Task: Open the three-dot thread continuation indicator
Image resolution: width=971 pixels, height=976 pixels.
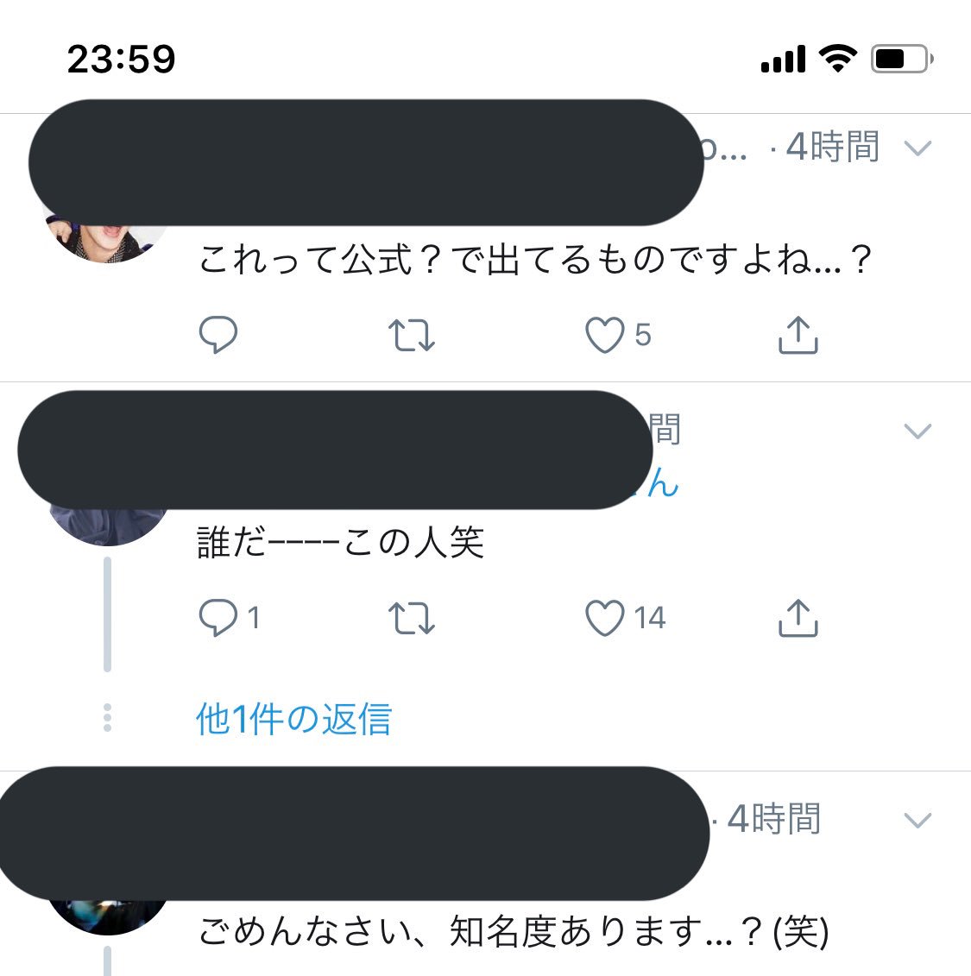Action: click(107, 718)
